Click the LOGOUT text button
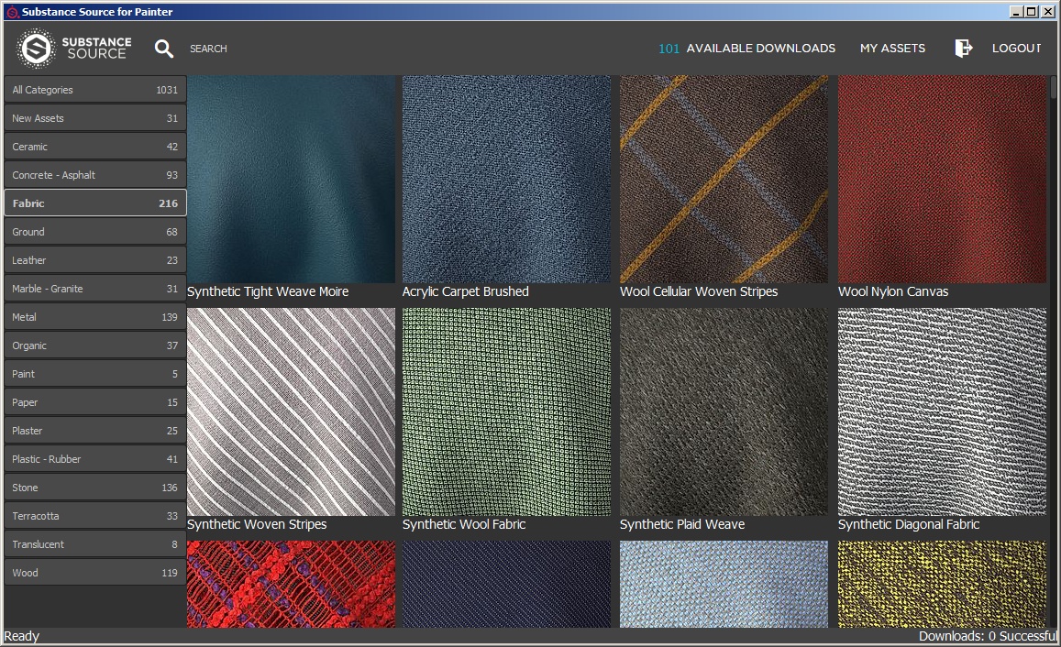The height and width of the screenshot is (647, 1061). (1016, 49)
